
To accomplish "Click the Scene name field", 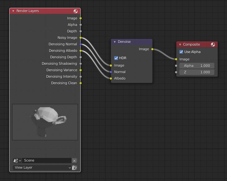I will [x=46, y=161].
